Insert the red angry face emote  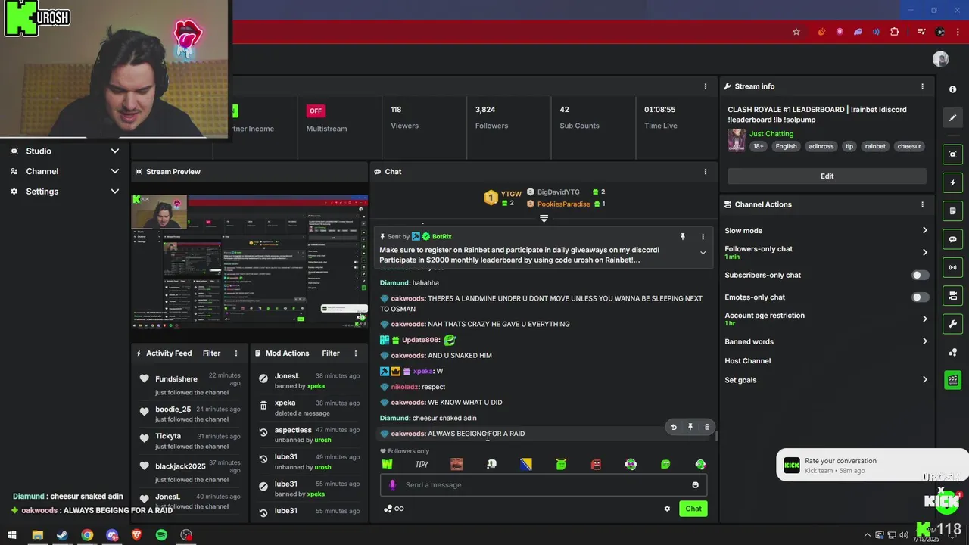(596, 464)
